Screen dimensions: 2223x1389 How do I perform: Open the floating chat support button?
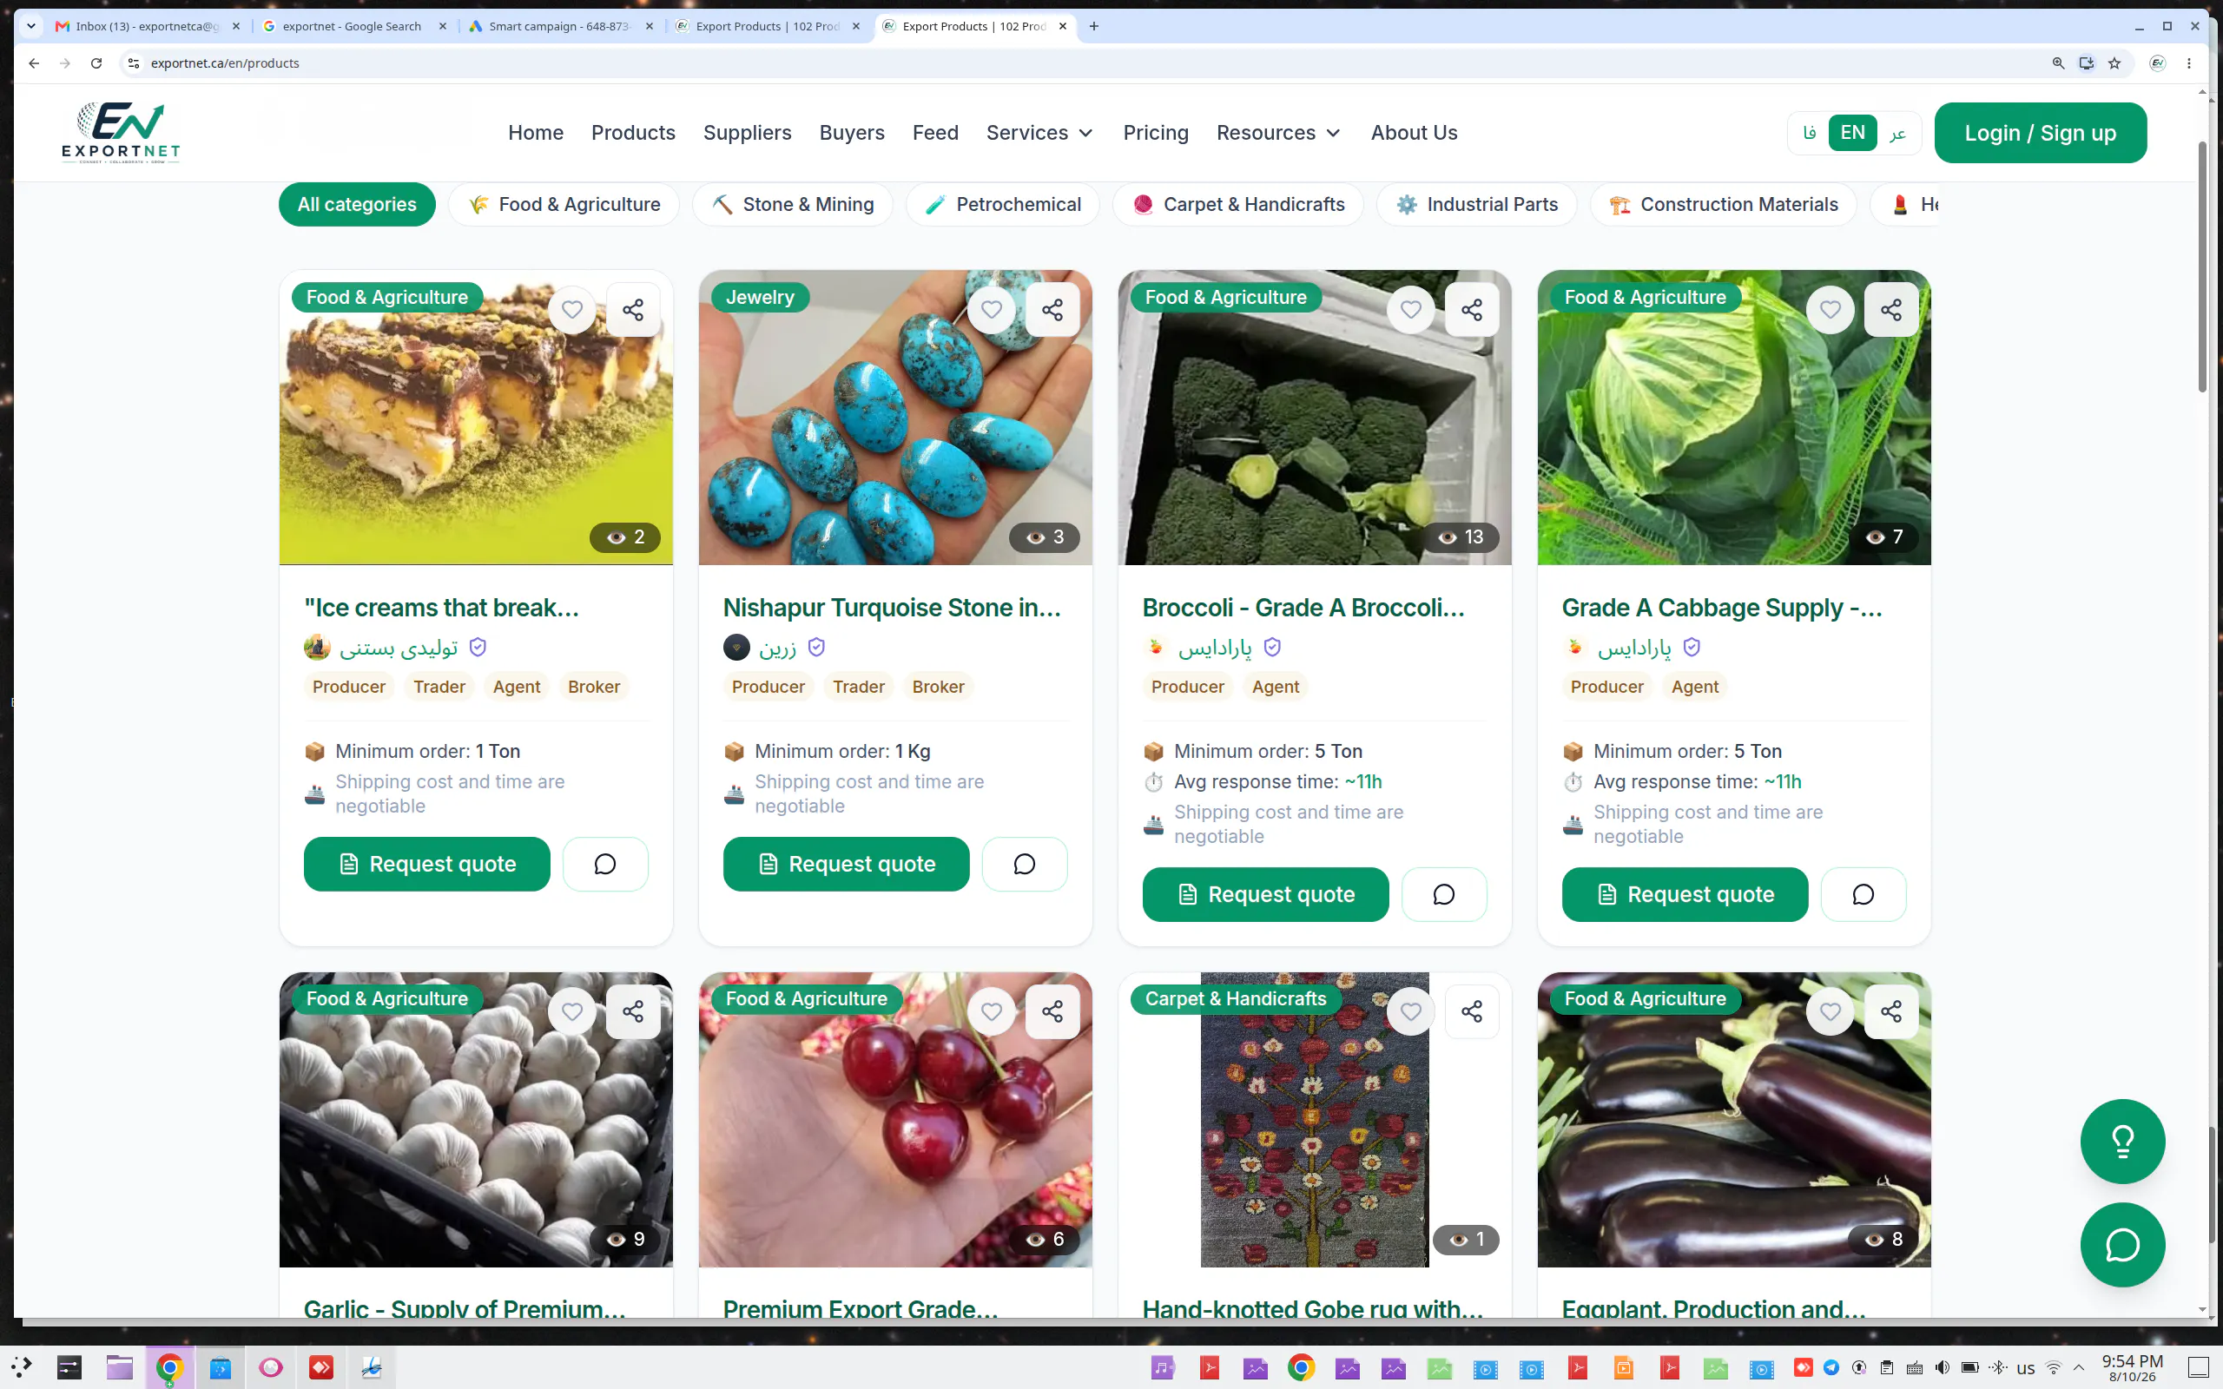2123,1245
